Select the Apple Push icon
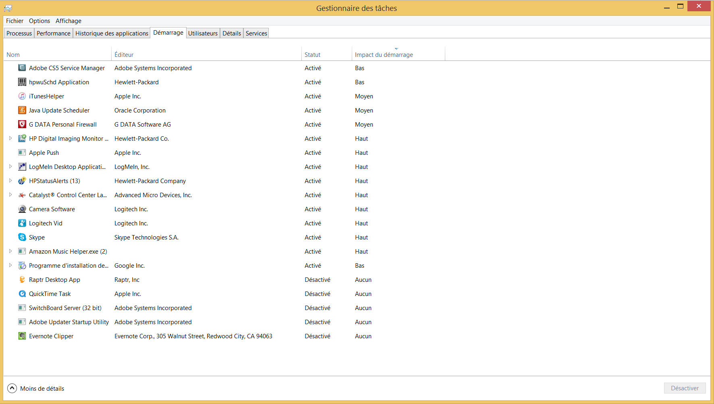Image resolution: width=714 pixels, height=404 pixels. tap(22, 152)
